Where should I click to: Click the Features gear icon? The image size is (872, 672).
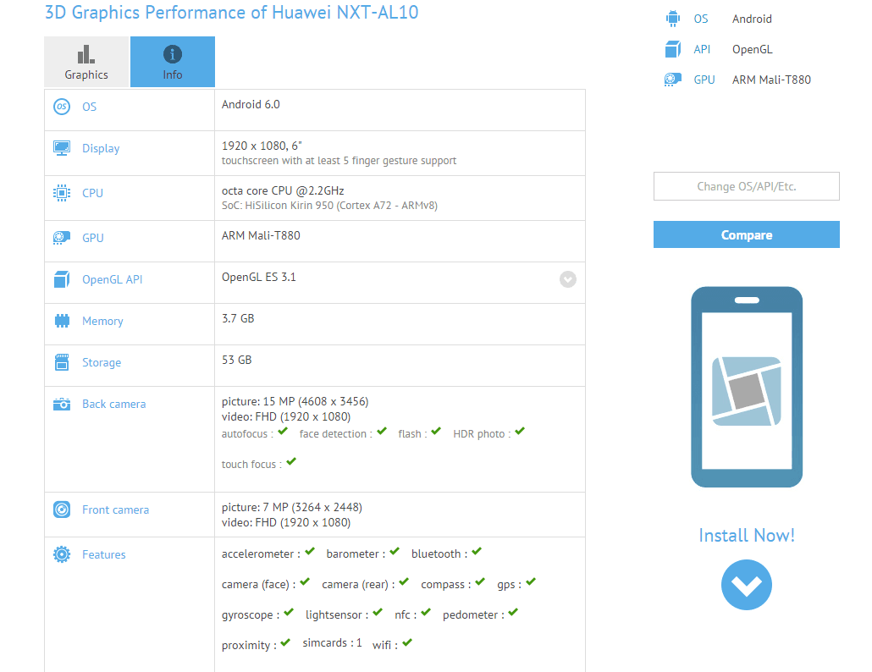62,554
